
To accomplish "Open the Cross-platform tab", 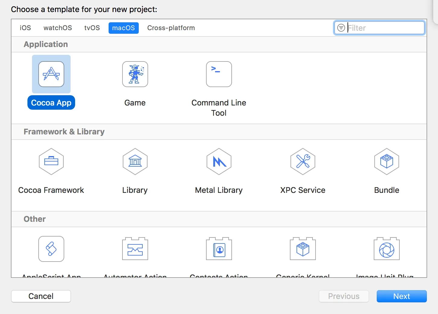I will (x=171, y=28).
